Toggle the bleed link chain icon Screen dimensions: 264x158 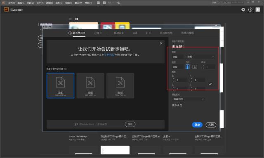pyautogui.click(x=210, y=84)
